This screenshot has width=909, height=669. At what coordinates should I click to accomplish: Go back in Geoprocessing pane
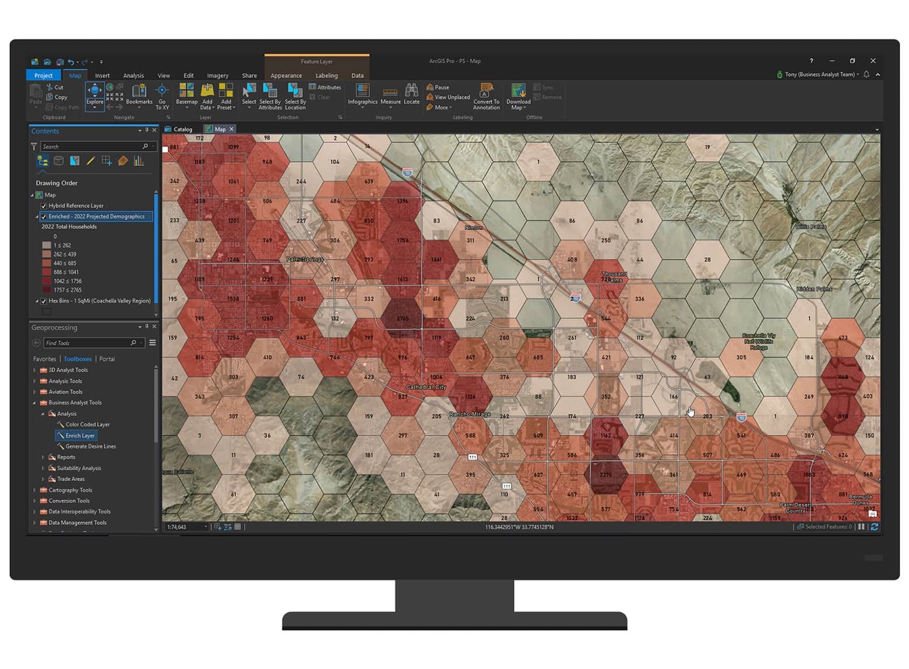[36, 343]
